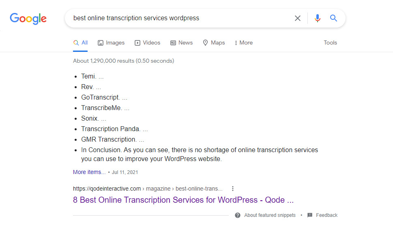This screenshot has height=227, width=393.
Task: Click the Google logo
Action: tap(28, 18)
